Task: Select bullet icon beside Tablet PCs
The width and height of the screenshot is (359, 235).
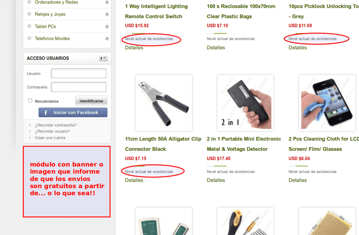Action: (x=29, y=26)
